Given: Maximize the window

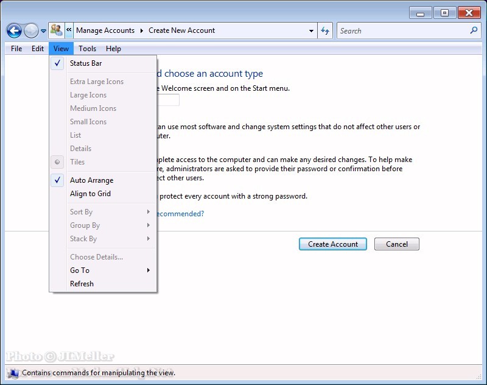Looking at the screenshot, I should click(444, 13).
